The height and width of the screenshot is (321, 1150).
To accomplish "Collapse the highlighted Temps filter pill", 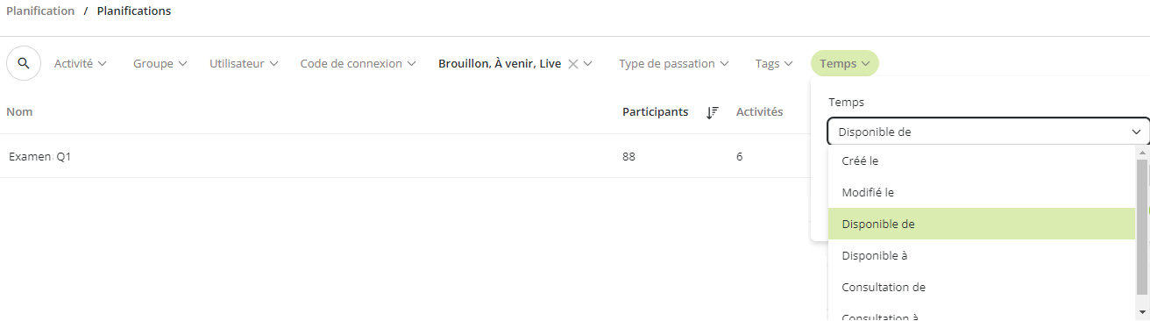I will [x=845, y=64].
